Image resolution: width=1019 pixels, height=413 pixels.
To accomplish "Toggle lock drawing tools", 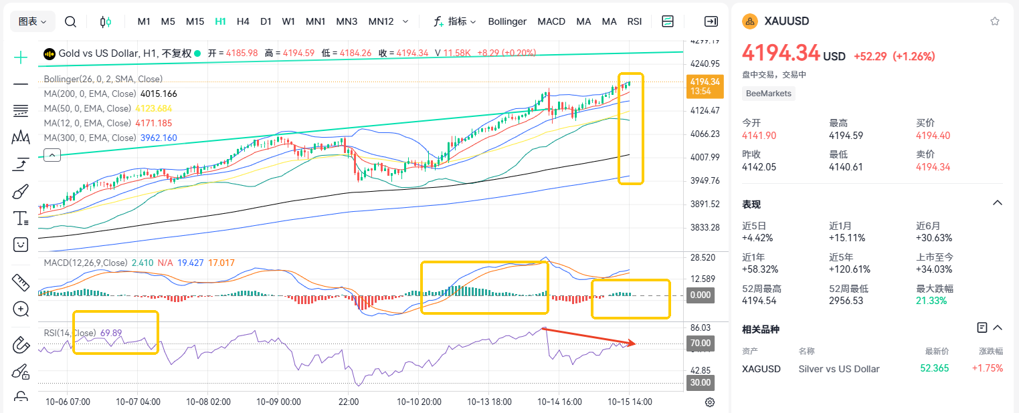I will coord(21,398).
